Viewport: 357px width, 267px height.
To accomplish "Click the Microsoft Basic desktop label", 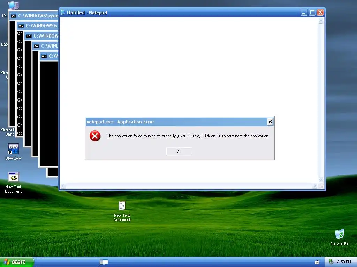I will pos(8,132).
